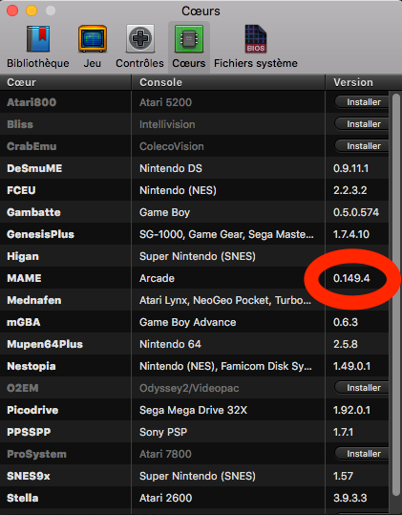Sort by the Version column header
The height and width of the screenshot is (515, 402).
pos(364,82)
